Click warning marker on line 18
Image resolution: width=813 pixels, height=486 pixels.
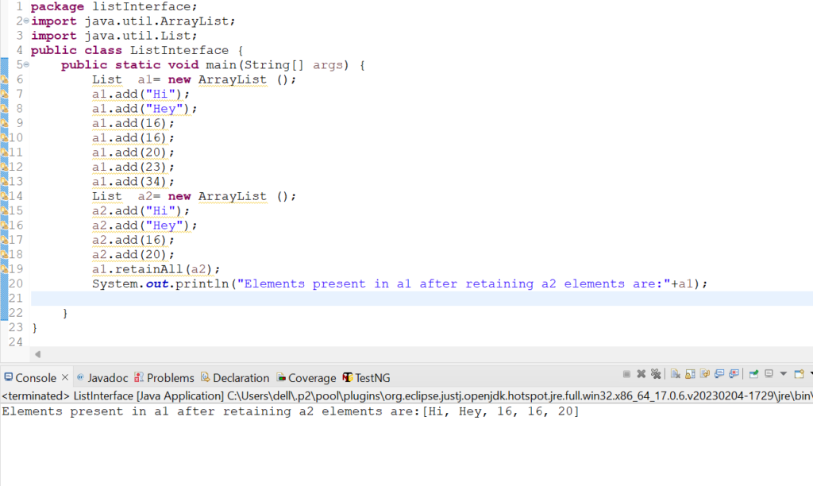4,254
